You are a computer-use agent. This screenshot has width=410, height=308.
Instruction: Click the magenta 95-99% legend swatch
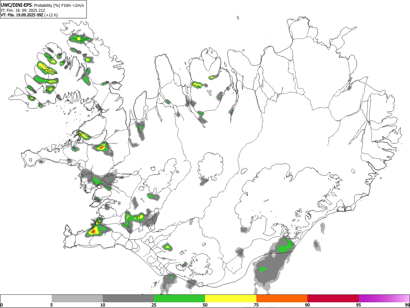pos(384,299)
